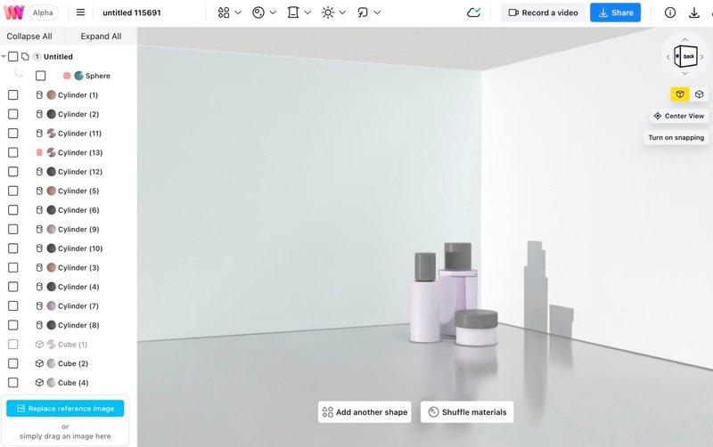Image resolution: width=713 pixels, height=447 pixels.
Task: Check the Cylinder (11) checkbox
Action: click(13, 133)
